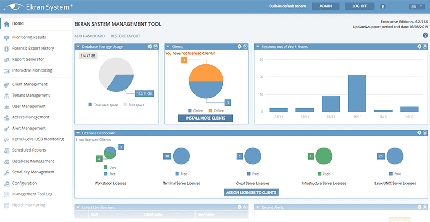Open settings gear of Clients widget

click(240, 46)
